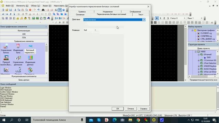Open Windows Start menu
The width and height of the screenshot is (219, 123).
[x=4, y=120]
